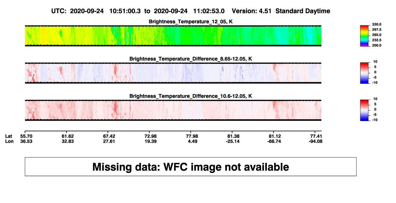Screen dimensions: 396x203
Task: Click latitude value '55.70'
Action: 27,136
